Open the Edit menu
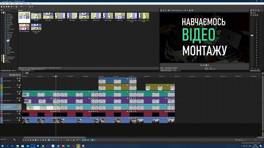 (5, 3)
